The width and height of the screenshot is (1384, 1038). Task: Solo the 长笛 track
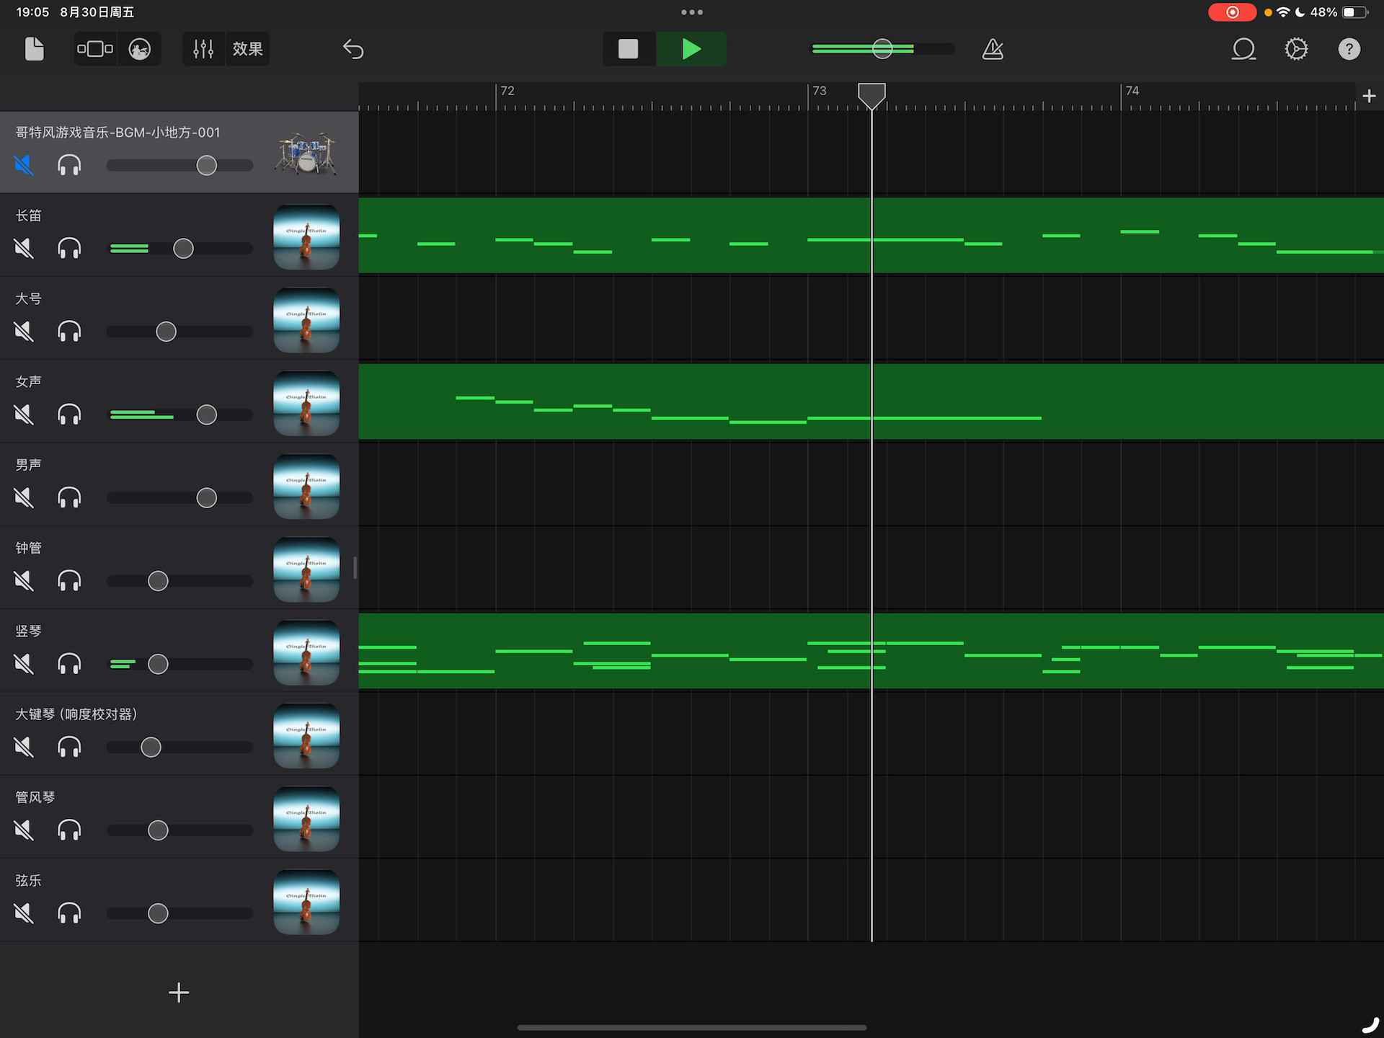click(69, 249)
